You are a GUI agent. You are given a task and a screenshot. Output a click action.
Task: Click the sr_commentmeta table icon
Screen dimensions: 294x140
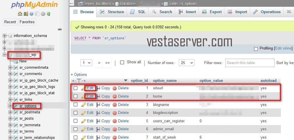(16, 68)
